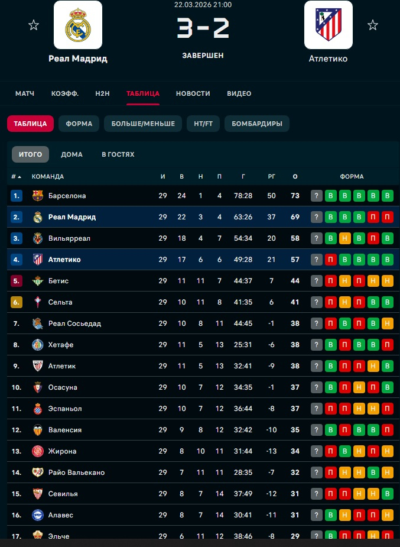
Task: Select the Бомбардиры filter button
Action: point(256,124)
